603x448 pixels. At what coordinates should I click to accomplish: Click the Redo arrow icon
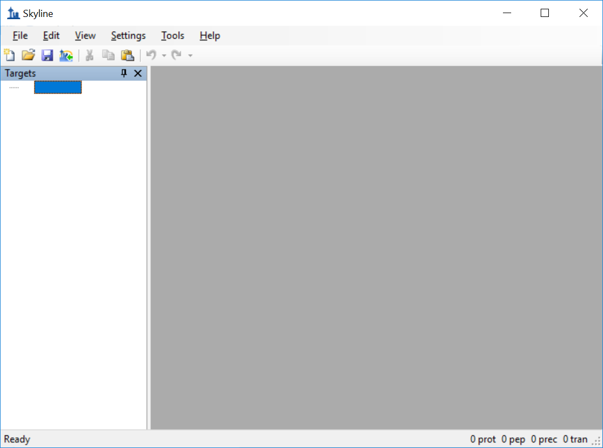pyautogui.click(x=177, y=55)
